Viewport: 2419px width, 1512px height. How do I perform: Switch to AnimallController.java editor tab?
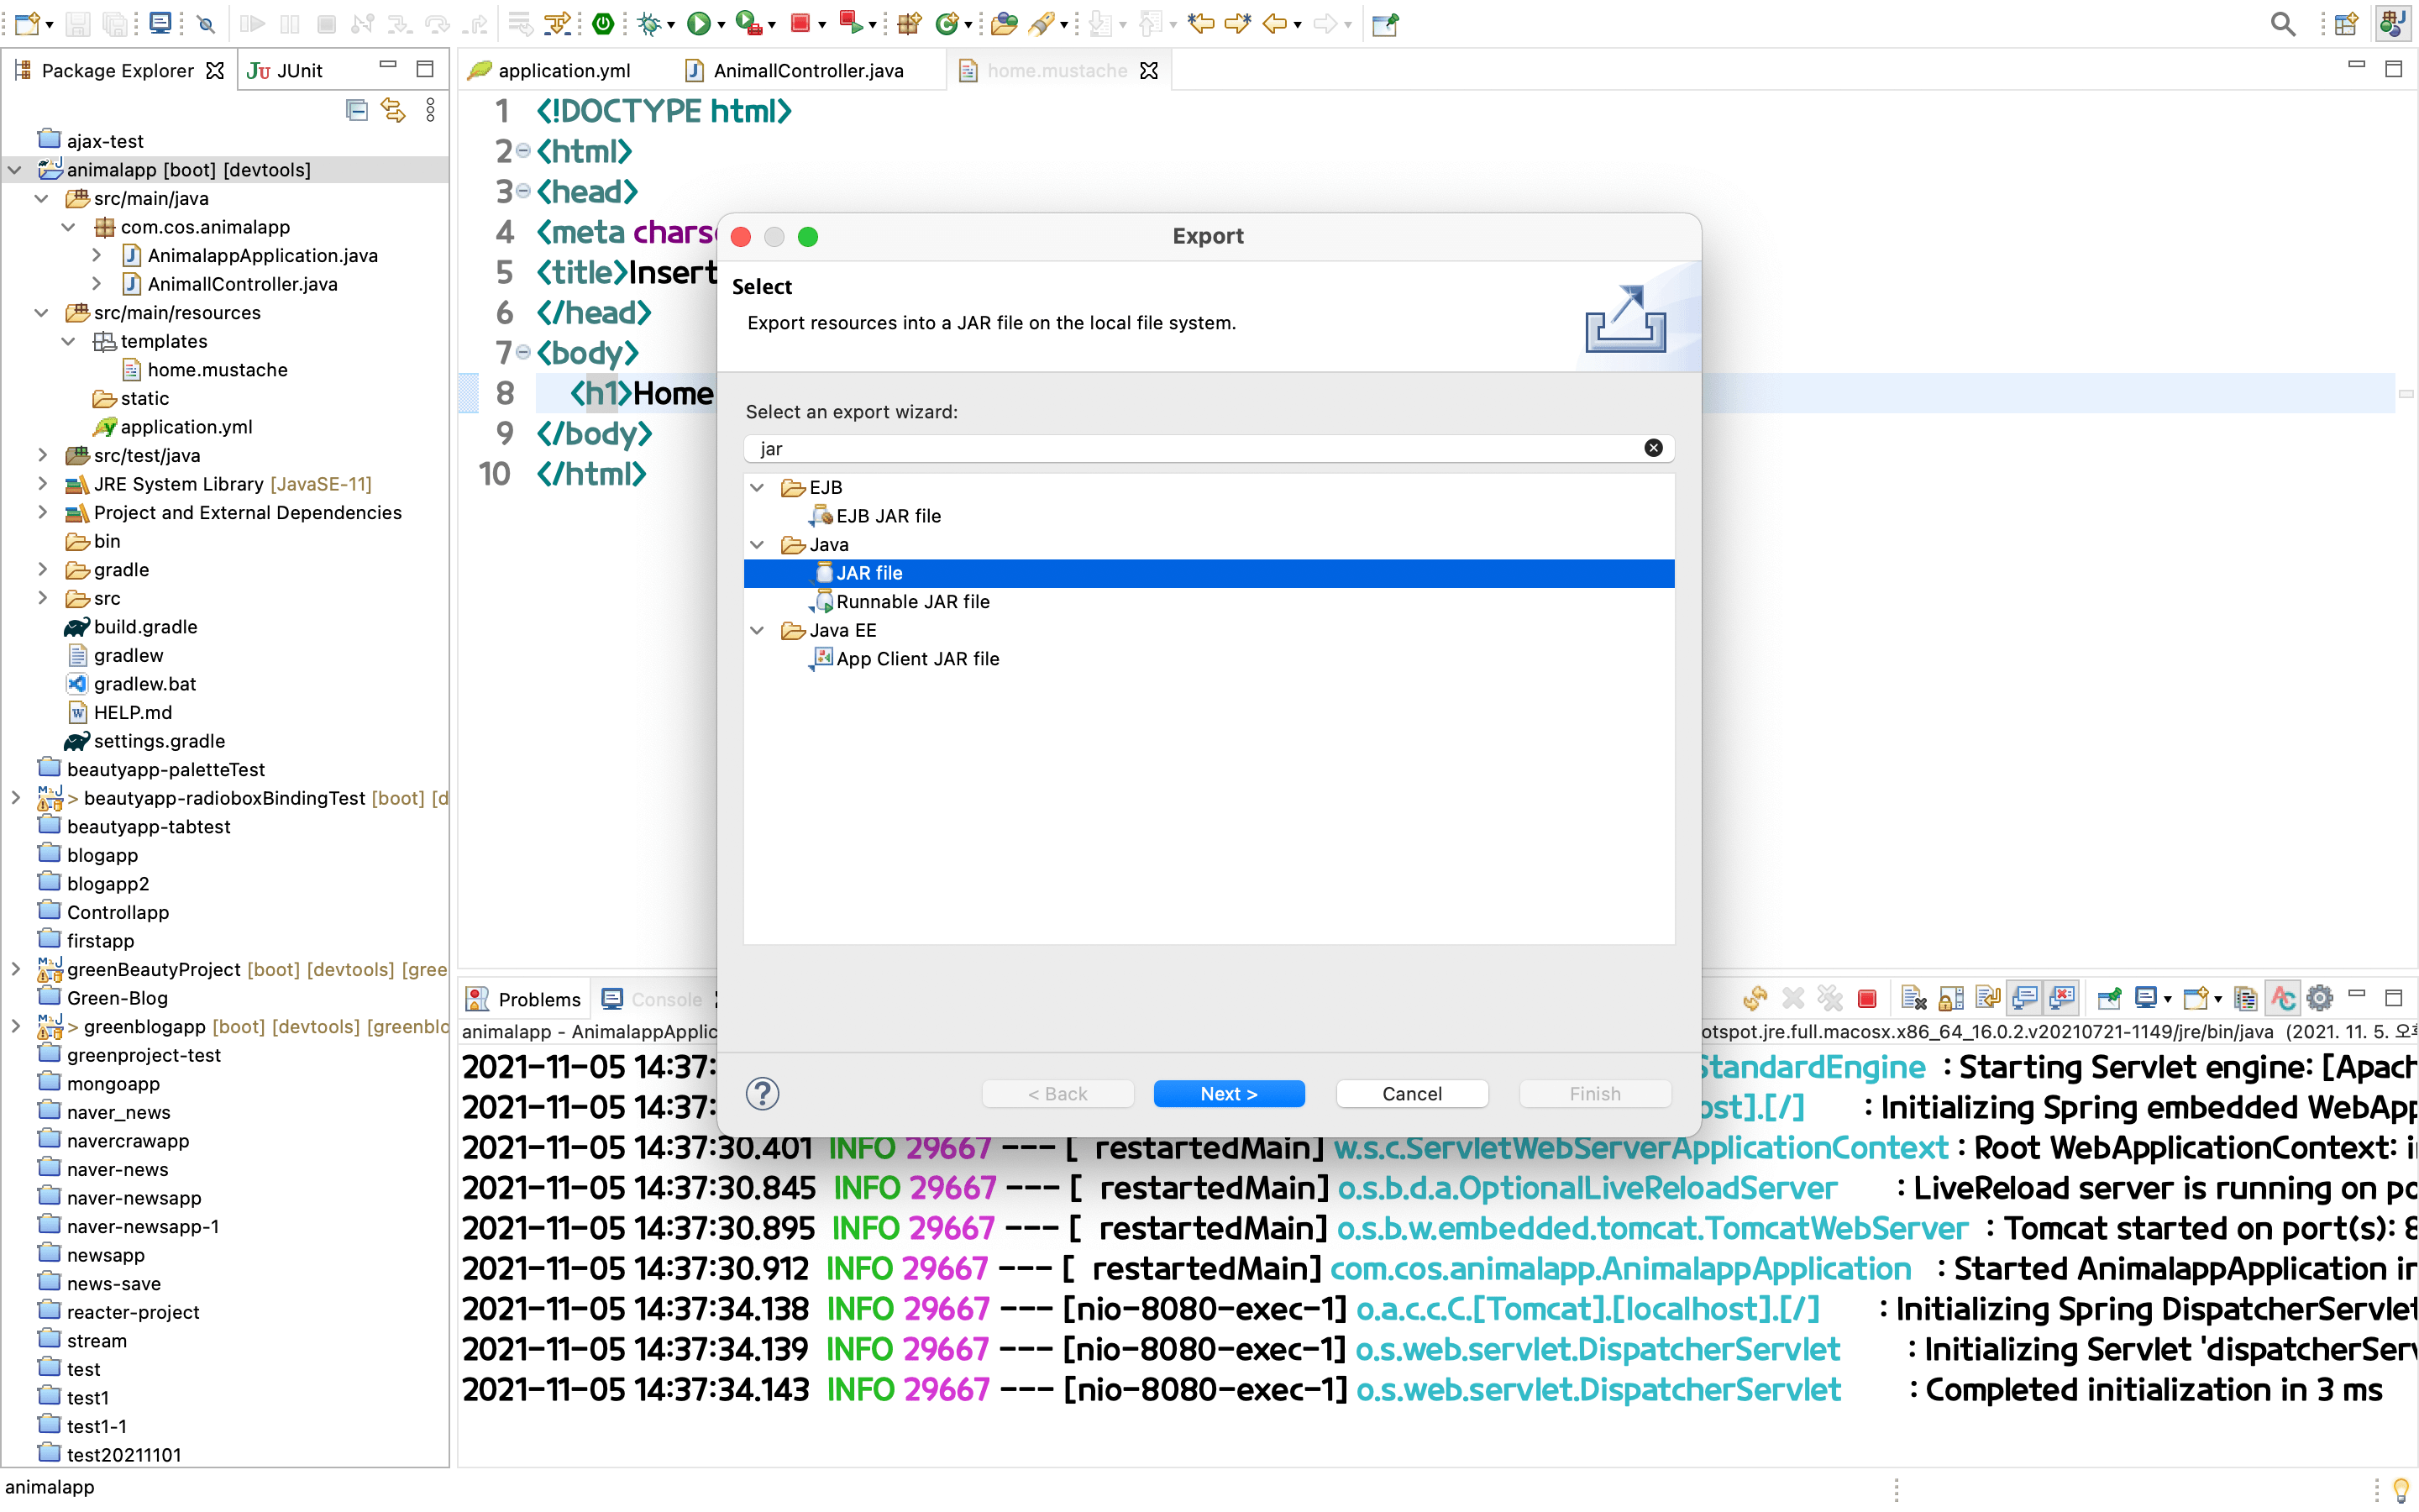pos(794,70)
